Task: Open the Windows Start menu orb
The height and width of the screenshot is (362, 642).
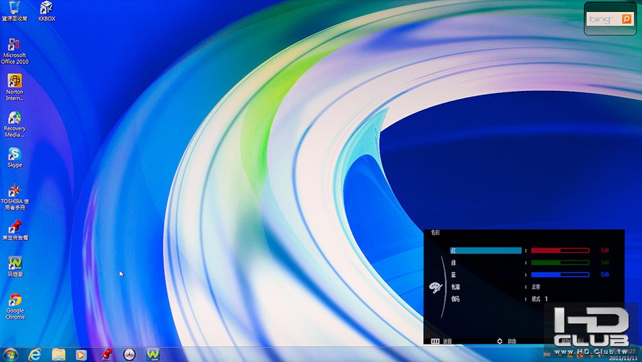Action: (10, 354)
